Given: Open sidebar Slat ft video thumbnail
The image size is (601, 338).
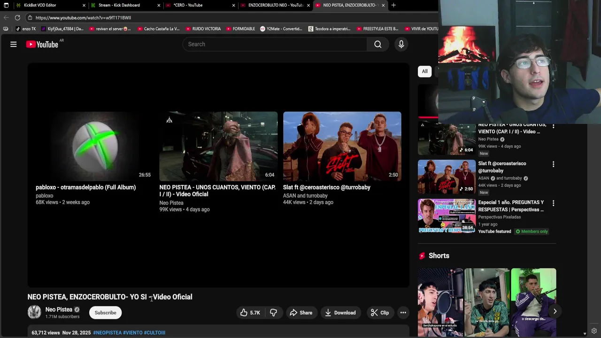Looking at the screenshot, I should tap(447, 177).
